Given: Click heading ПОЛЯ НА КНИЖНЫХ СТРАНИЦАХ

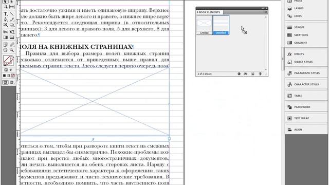Looking at the screenshot, I should 77,47.
